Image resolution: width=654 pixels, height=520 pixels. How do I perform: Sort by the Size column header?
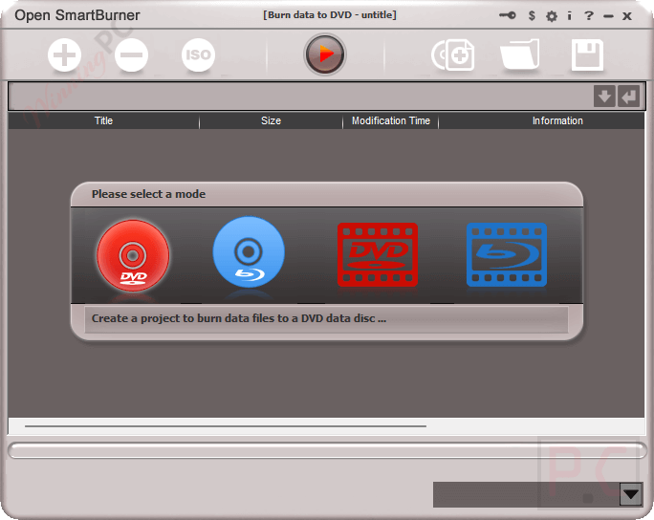(x=272, y=121)
